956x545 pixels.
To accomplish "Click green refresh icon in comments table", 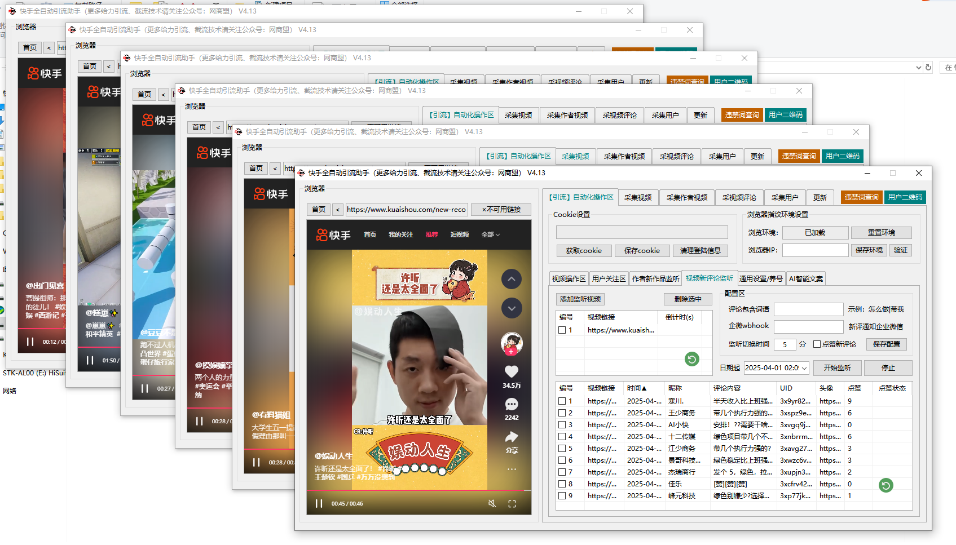I will pyautogui.click(x=886, y=485).
